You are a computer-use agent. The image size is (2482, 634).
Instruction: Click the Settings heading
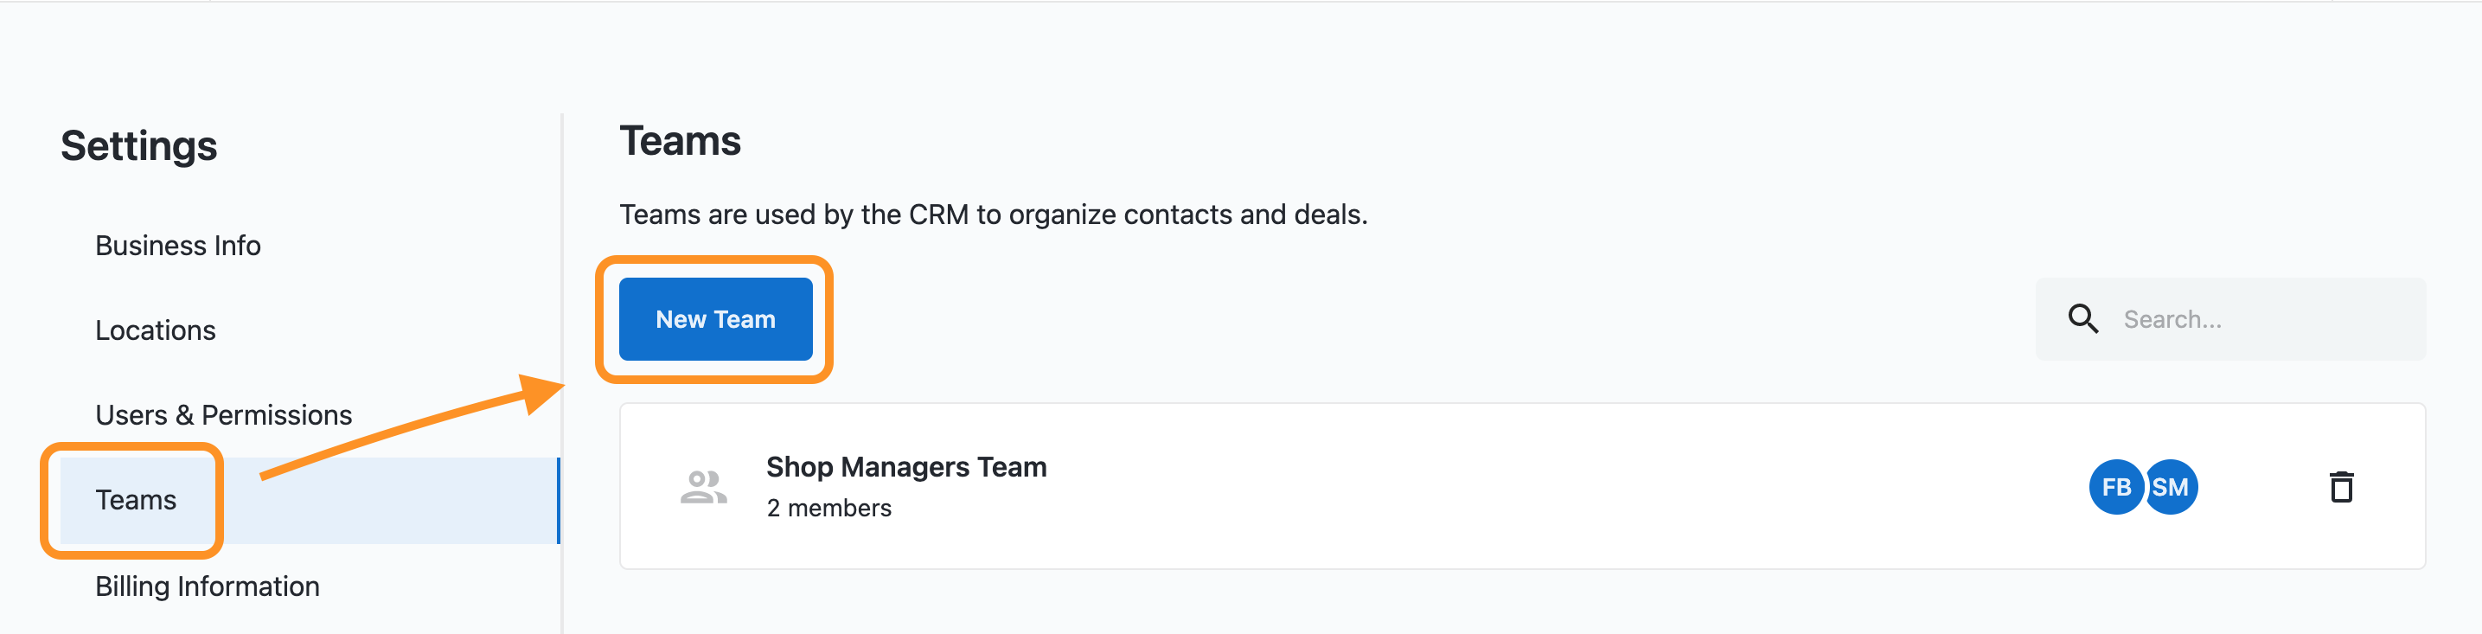tap(138, 145)
